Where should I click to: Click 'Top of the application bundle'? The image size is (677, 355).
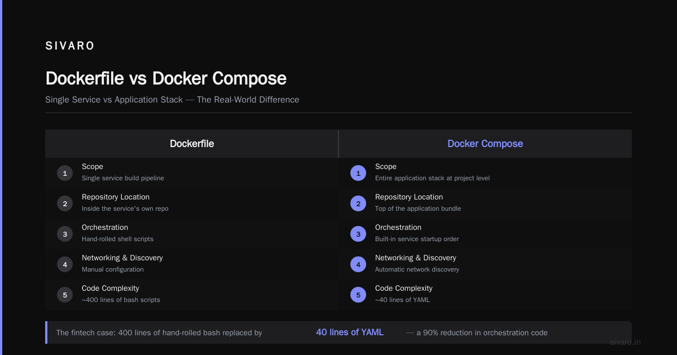pos(418,208)
